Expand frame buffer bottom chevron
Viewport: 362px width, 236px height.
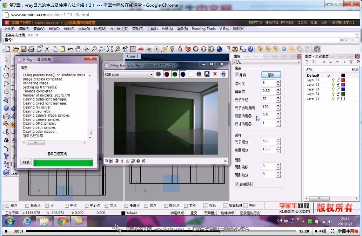pos(225,161)
